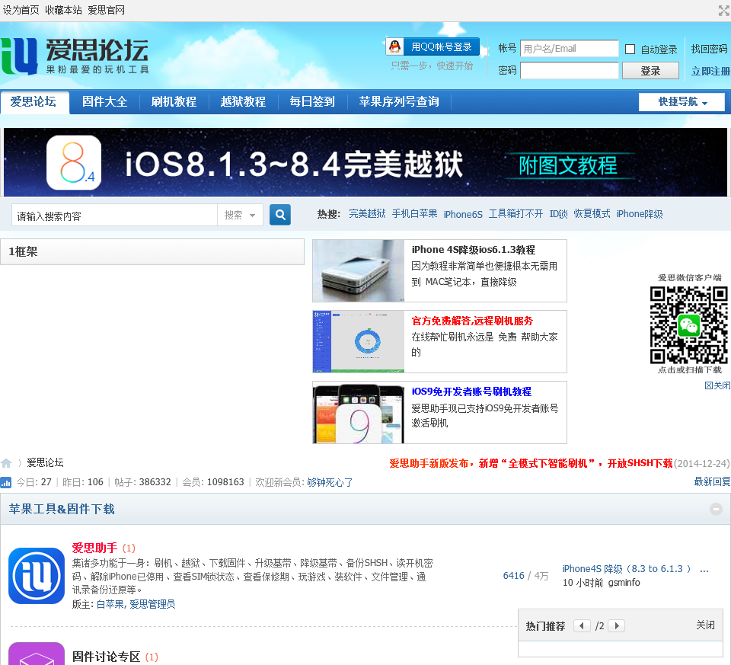Click the 最新回复 link

tap(712, 481)
